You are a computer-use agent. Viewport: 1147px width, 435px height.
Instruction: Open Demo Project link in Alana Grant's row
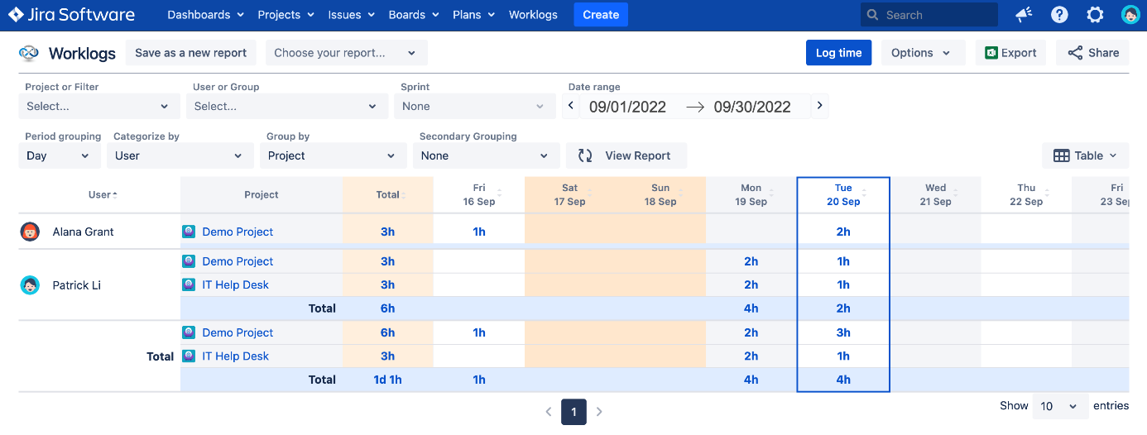click(x=238, y=232)
